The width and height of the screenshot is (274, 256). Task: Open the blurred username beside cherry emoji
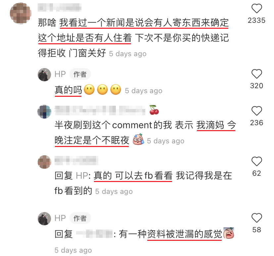(x=100, y=110)
